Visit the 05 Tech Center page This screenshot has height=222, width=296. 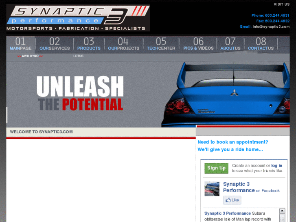coord(161,44)
